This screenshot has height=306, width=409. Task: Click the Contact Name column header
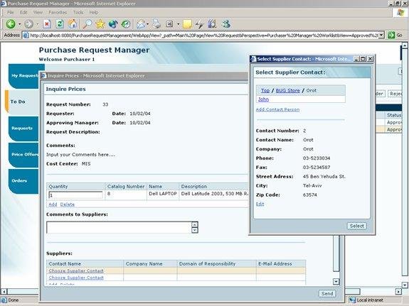click(85, 264)
